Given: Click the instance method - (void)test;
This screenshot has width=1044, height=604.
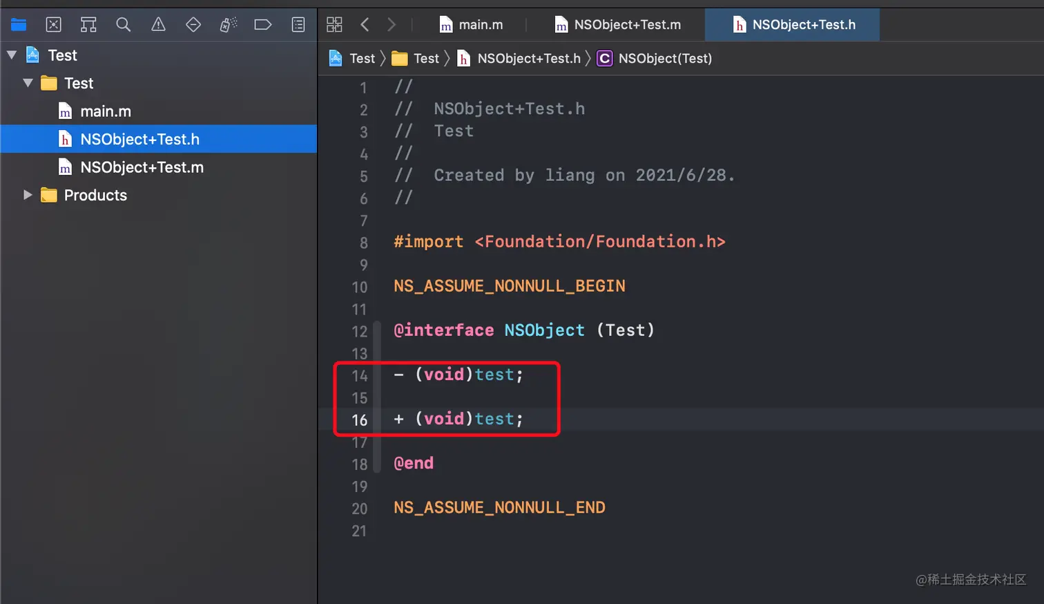Looking at the screenshot, I should (458, 375).
